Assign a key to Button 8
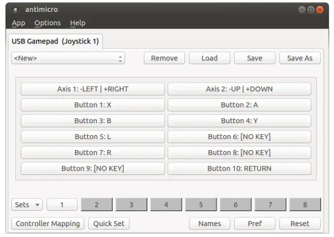 point(239,153)
